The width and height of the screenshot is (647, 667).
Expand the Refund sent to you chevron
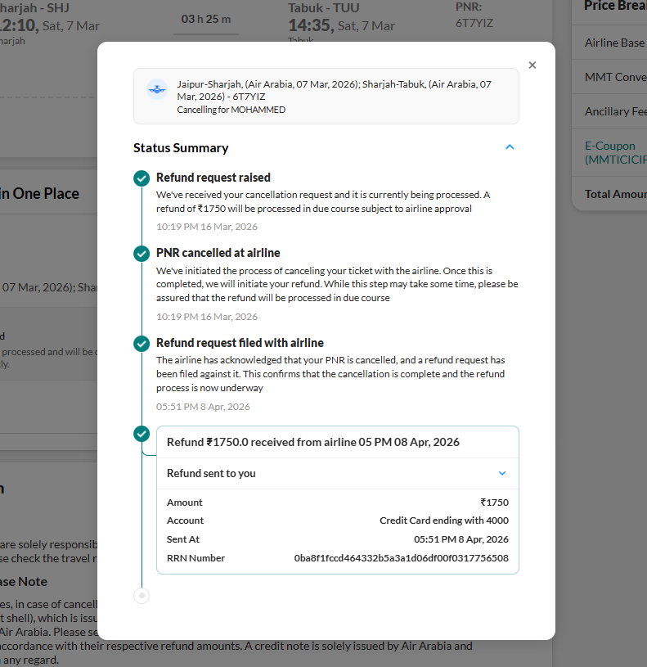coord(502,474)
